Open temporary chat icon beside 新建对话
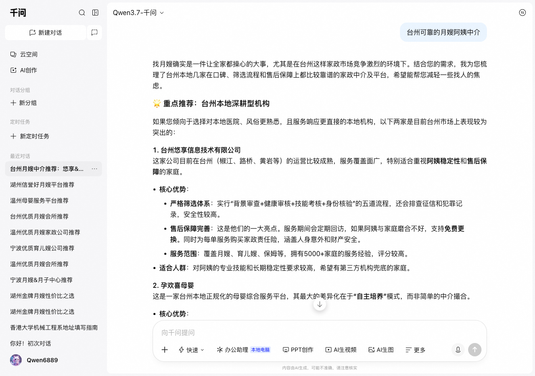The height and width of the screenshot is (376, 535). [x=94, y=33]
